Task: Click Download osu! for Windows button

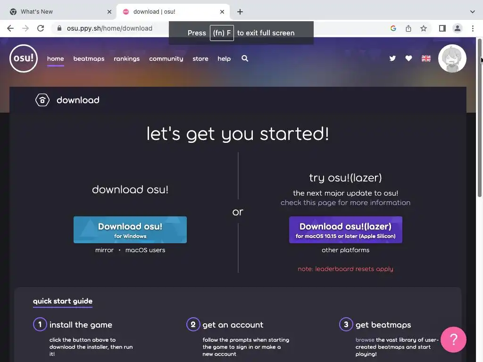Action: (130, 230)
